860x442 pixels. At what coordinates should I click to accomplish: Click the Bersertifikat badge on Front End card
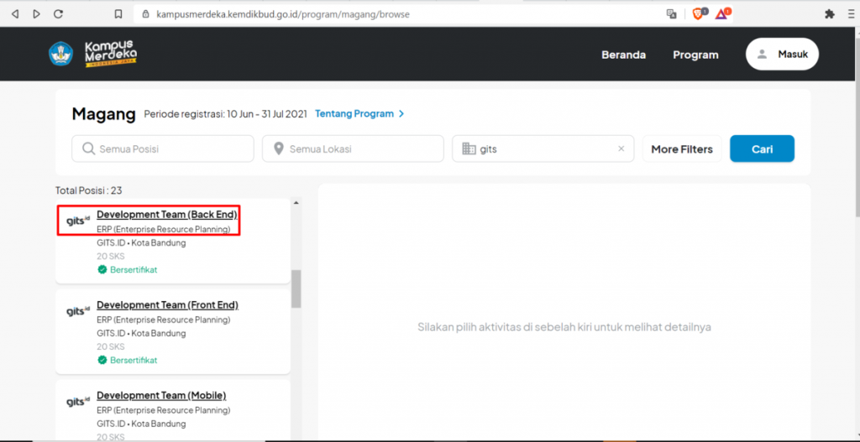pos(128,360)
